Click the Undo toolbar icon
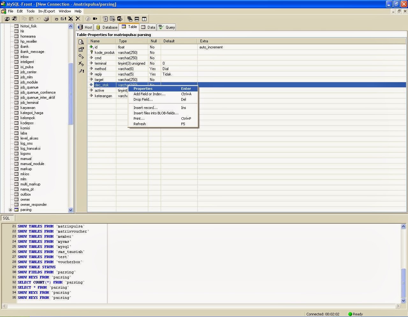Viewport: 408px width, 317px height. coord(39,19)
